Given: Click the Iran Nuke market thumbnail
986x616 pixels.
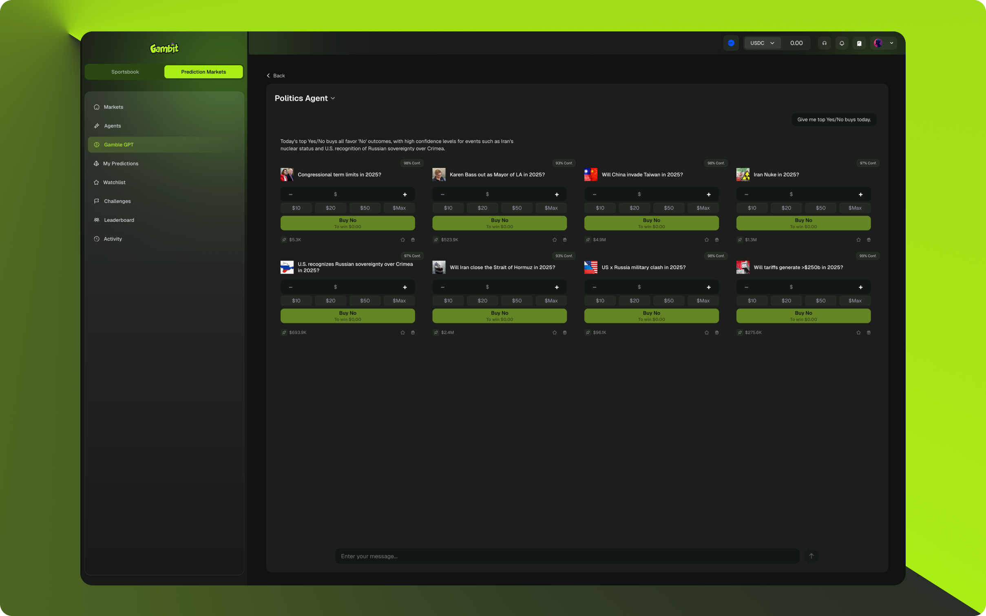Looking at the screenshot, I should (743, 174).
